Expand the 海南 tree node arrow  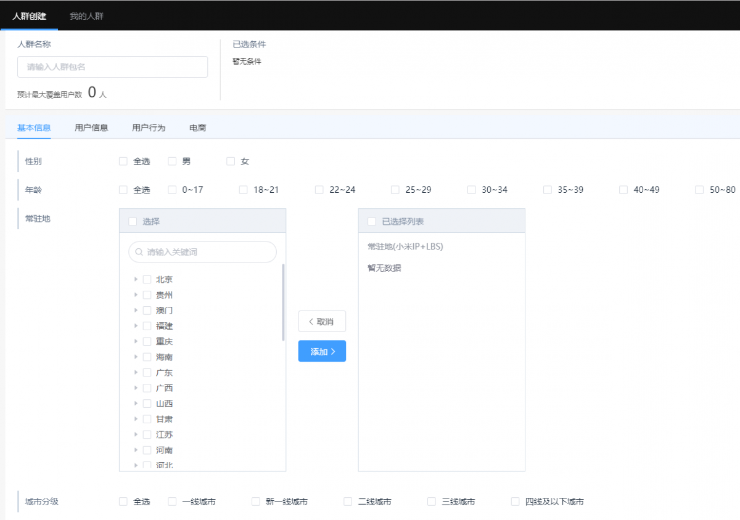[136, 357]
